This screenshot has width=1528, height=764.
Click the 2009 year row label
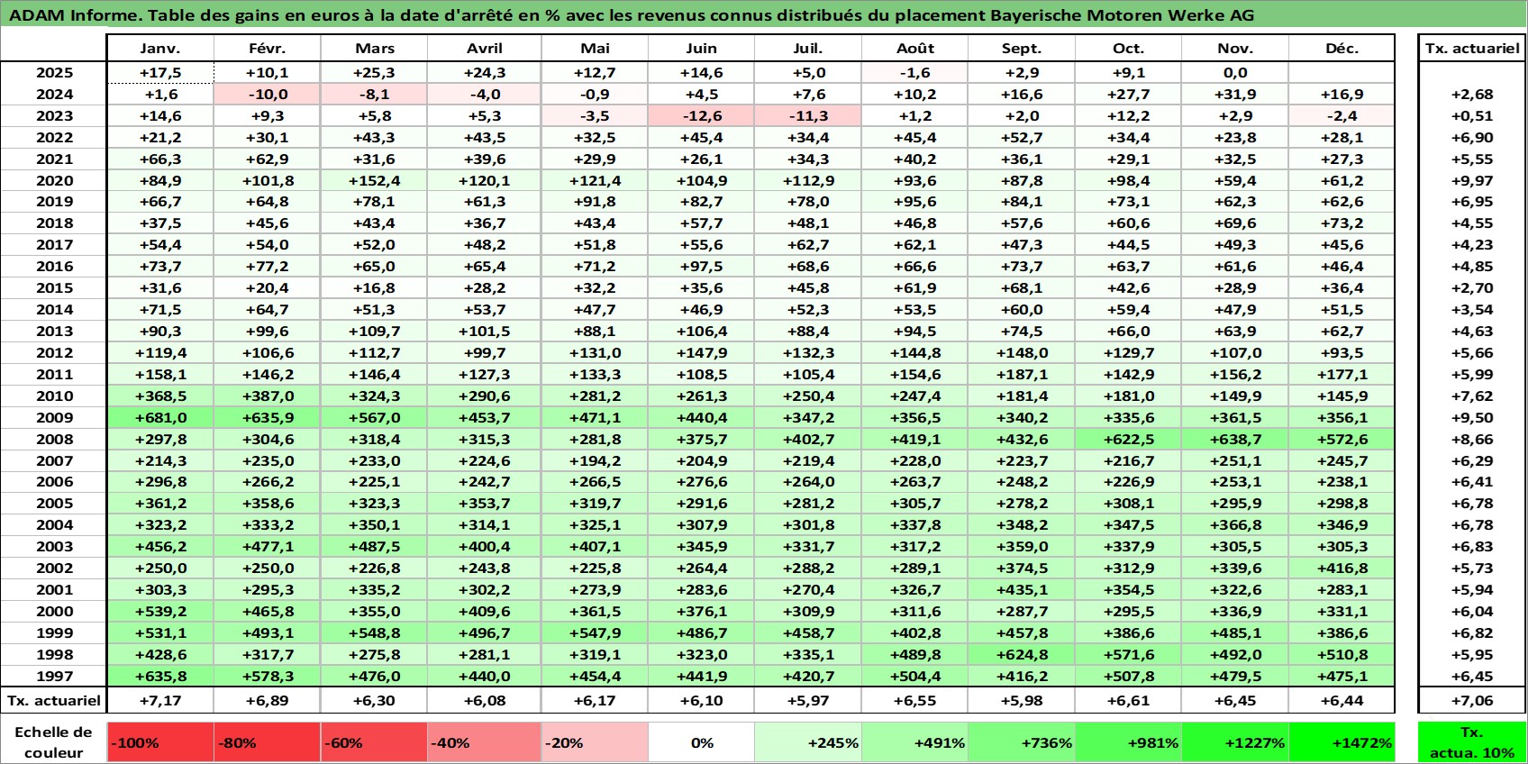[x=54, y=417]
